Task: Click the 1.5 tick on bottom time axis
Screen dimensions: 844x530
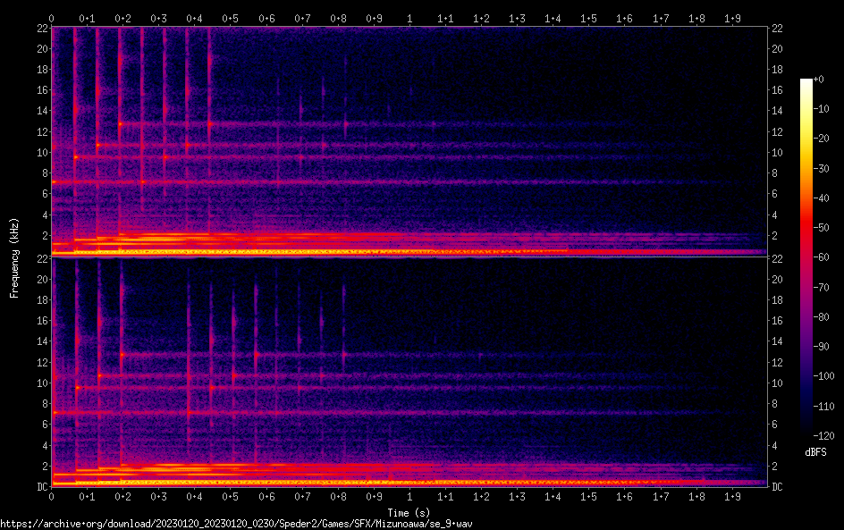Action: tap(588, 496)
